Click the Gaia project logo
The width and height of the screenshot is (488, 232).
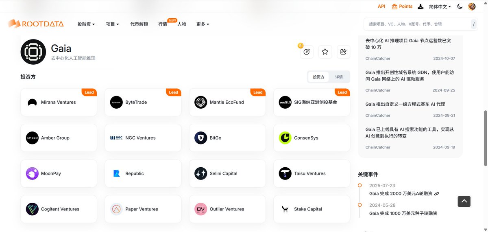[x=33, y=52]
